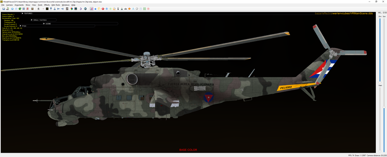
Task: Click the brown box toolbar icon
Action: (x=32, y=9)
